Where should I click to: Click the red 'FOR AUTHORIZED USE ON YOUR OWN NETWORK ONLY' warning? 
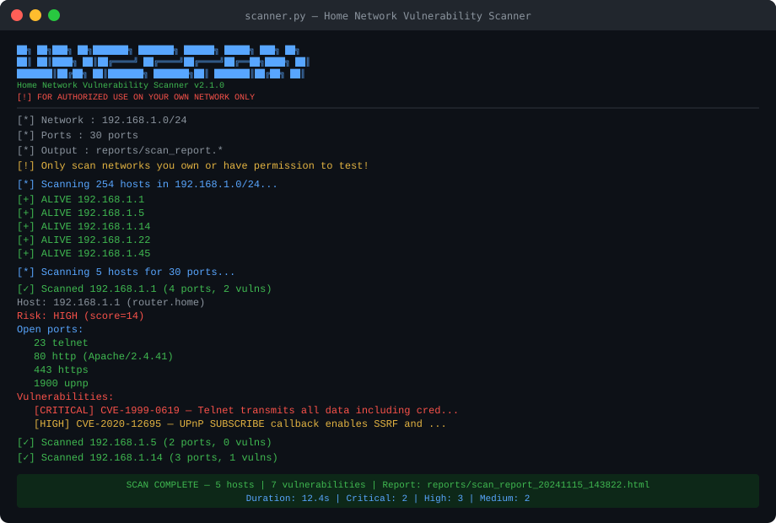[x=136, y=97]
